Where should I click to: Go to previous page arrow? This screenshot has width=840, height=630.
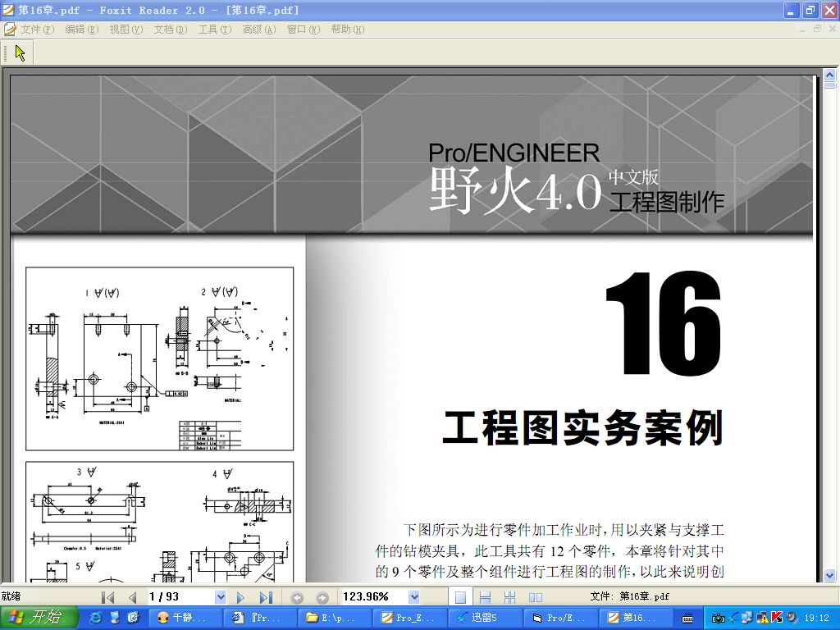tap(132, 597)
